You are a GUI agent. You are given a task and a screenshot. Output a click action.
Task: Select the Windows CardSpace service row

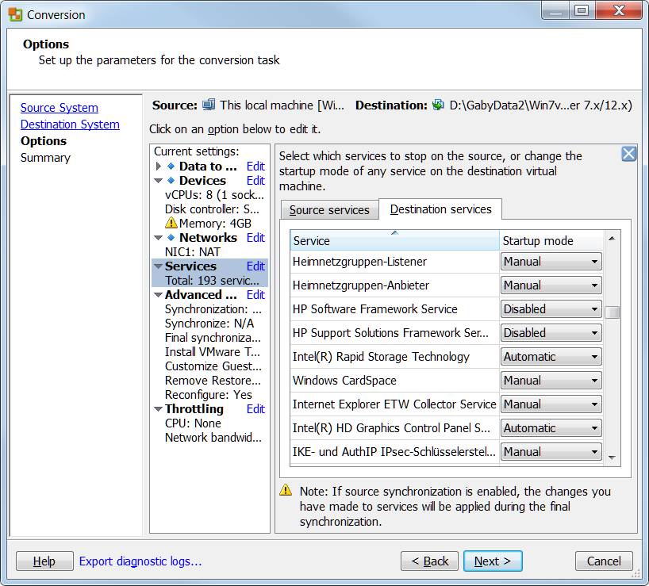394,380
